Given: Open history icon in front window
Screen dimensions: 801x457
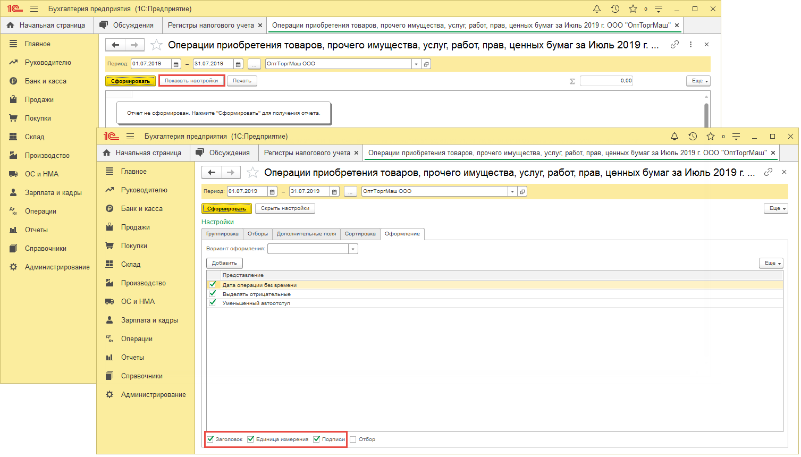Looking at the screenshot, I should (693, 137).
